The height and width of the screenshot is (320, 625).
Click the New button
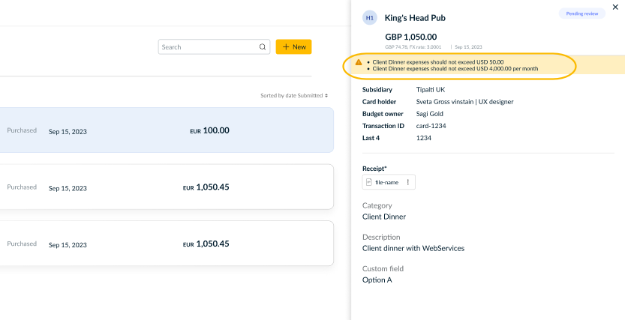(294, 47)
